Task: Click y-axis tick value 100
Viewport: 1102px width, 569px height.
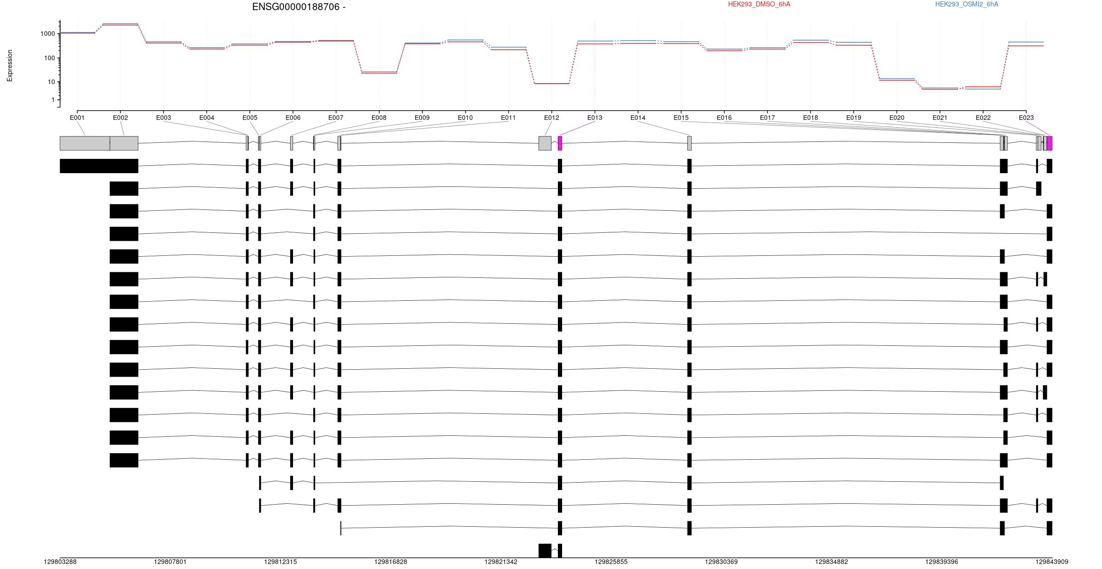Action: coord(49,58)
